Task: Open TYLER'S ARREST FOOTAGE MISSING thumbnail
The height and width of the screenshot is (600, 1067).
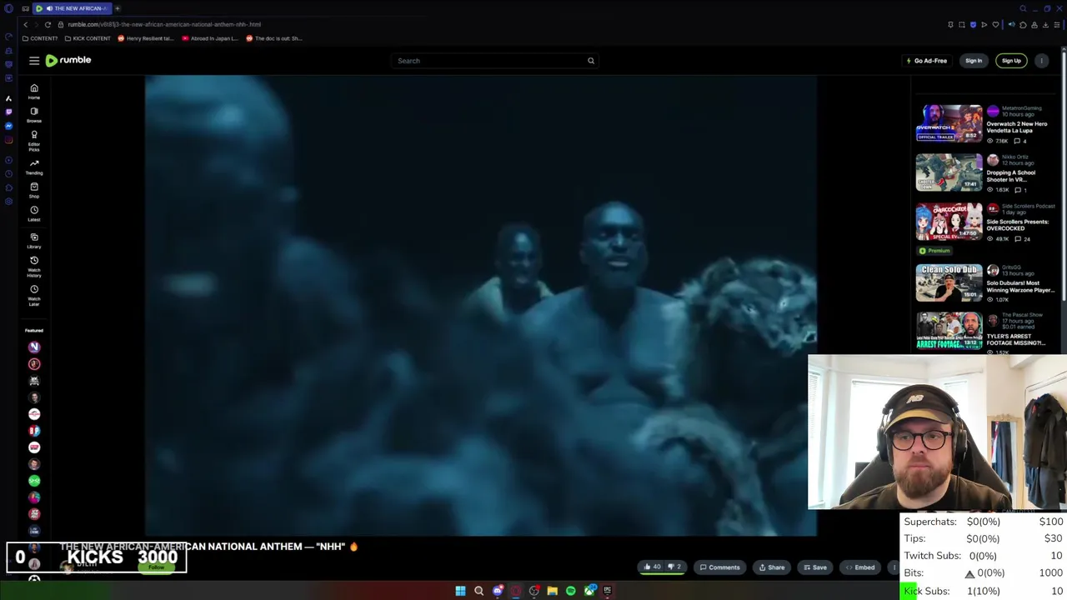Action: coord(949,332)
